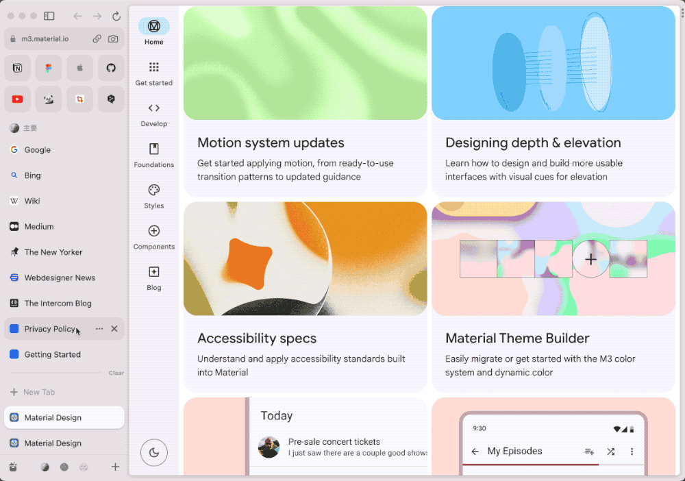Open the Styles section
The width and height of the screenshot is (685, 481).
[x=153, y=197]
